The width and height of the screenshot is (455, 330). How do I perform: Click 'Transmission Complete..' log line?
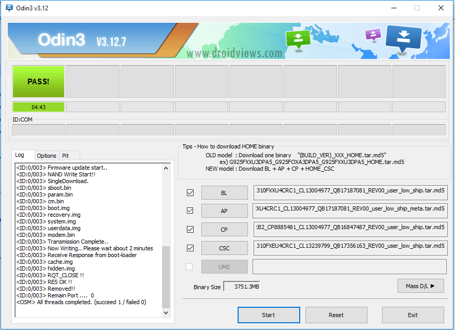pyautogui.click(x=63, y=242)
